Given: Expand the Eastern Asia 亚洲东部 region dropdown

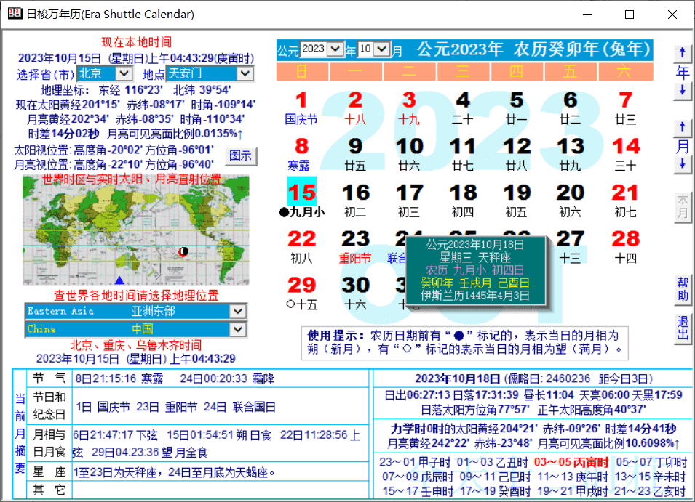Looking at the screenshot, I should [x=237, y=311].
